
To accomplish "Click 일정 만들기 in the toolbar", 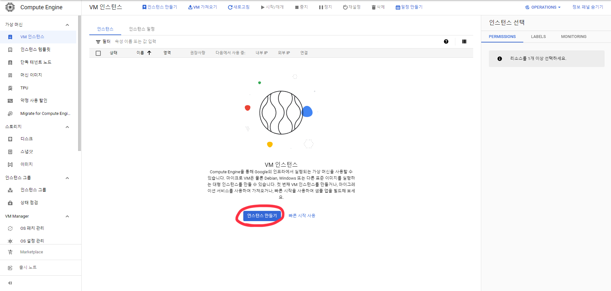I will 409,7.
